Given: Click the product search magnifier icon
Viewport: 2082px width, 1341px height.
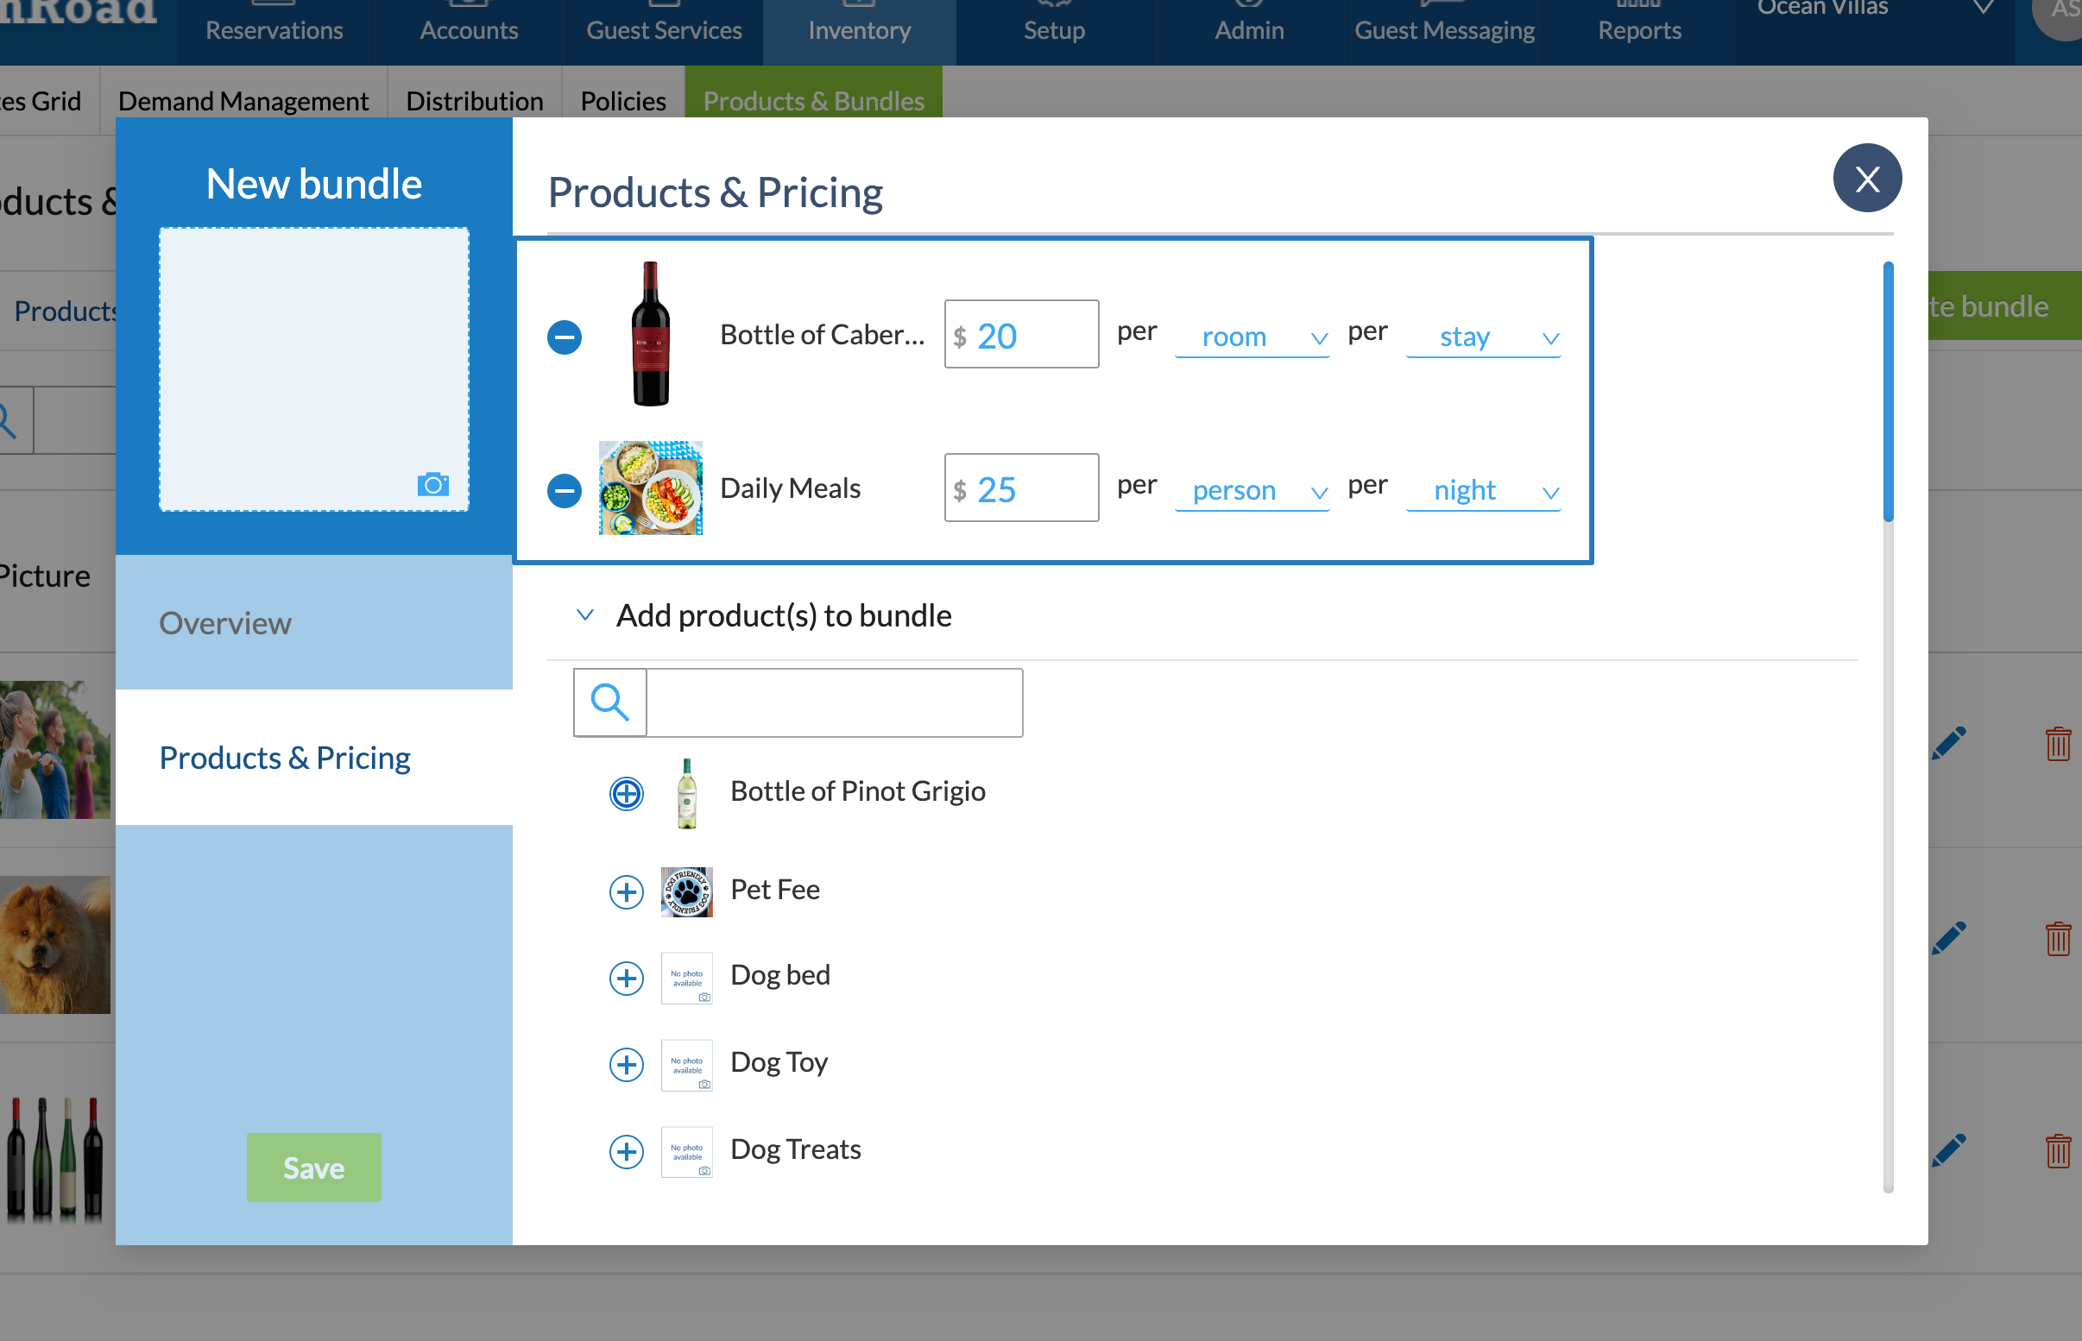Looking at the screenshot, I should pos(609,702).
